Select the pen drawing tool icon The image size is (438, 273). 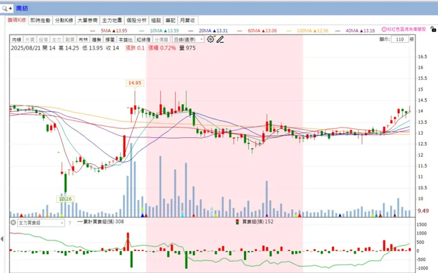coord(220,40)
